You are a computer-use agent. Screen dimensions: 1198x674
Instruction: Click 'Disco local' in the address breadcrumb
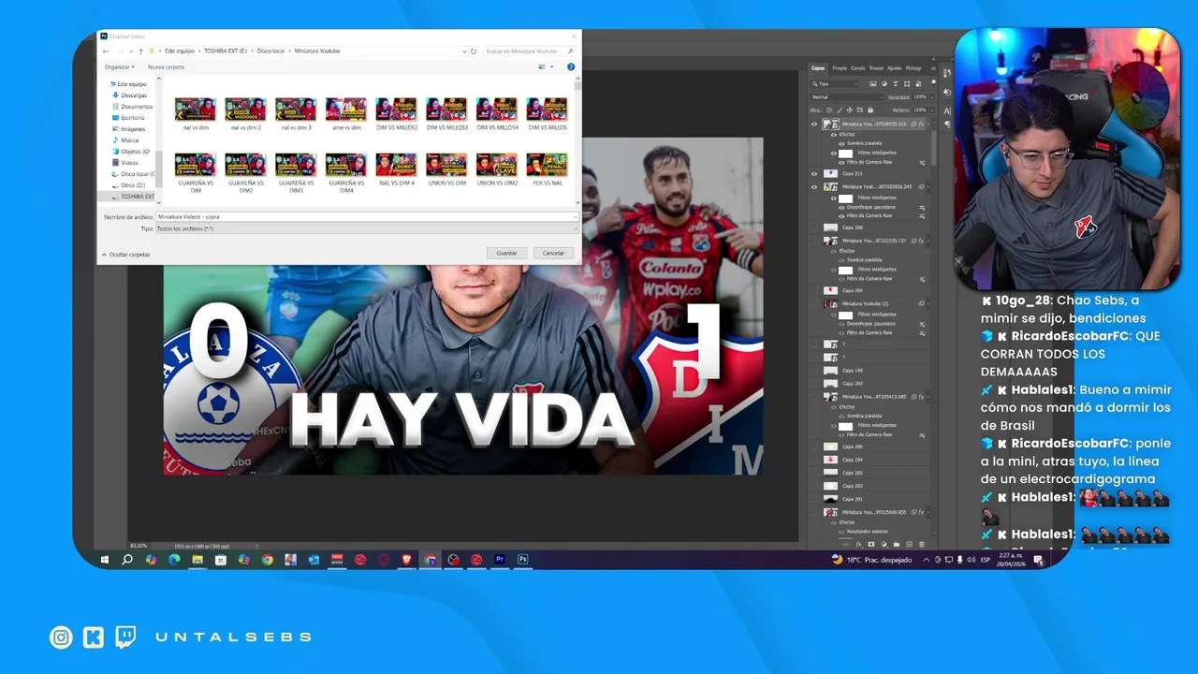coord(270,51)
